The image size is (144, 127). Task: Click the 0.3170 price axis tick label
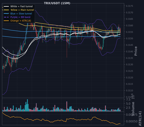coord(130,12)
